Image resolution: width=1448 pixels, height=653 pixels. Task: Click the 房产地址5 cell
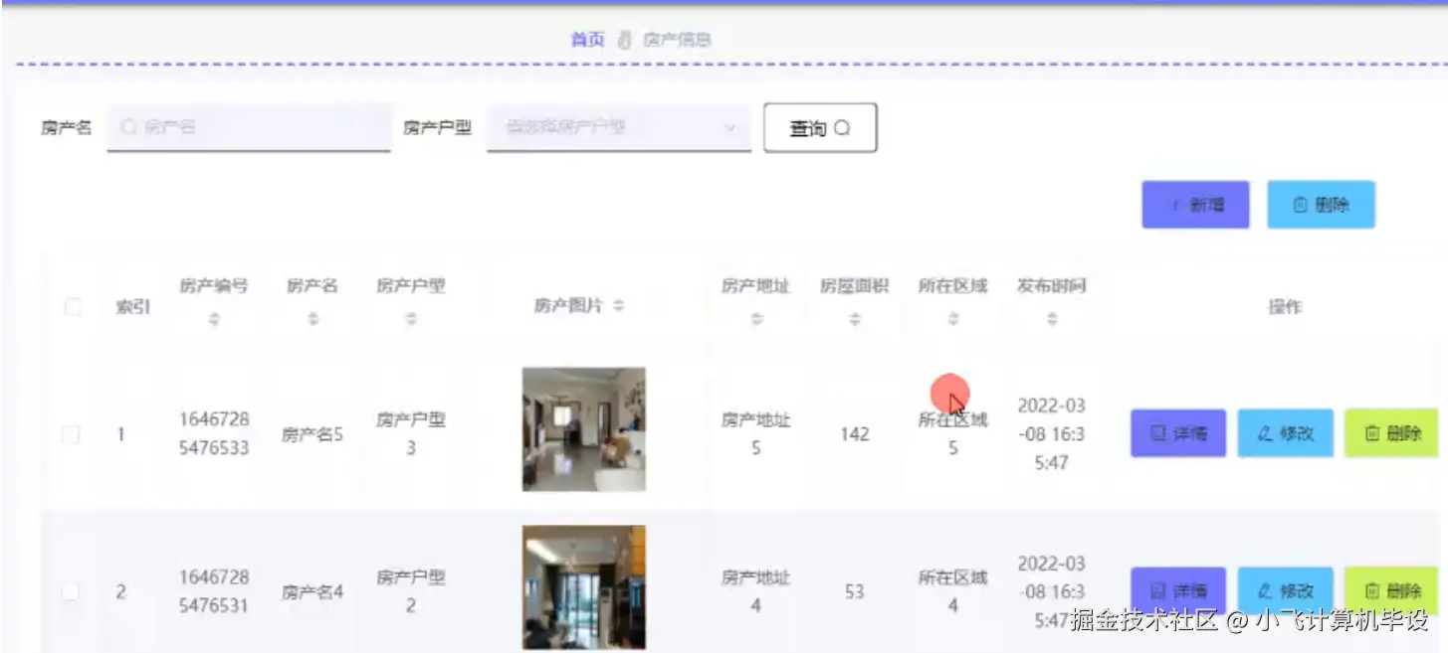755,433
